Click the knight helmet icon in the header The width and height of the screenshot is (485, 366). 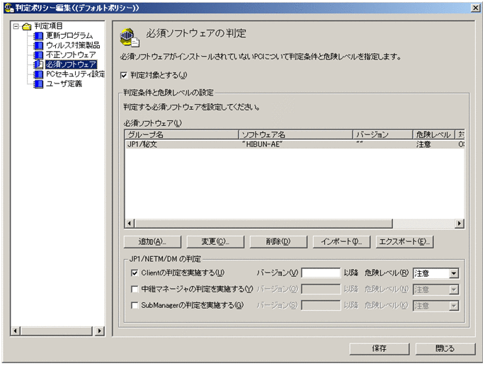click(x=130, y=38)
